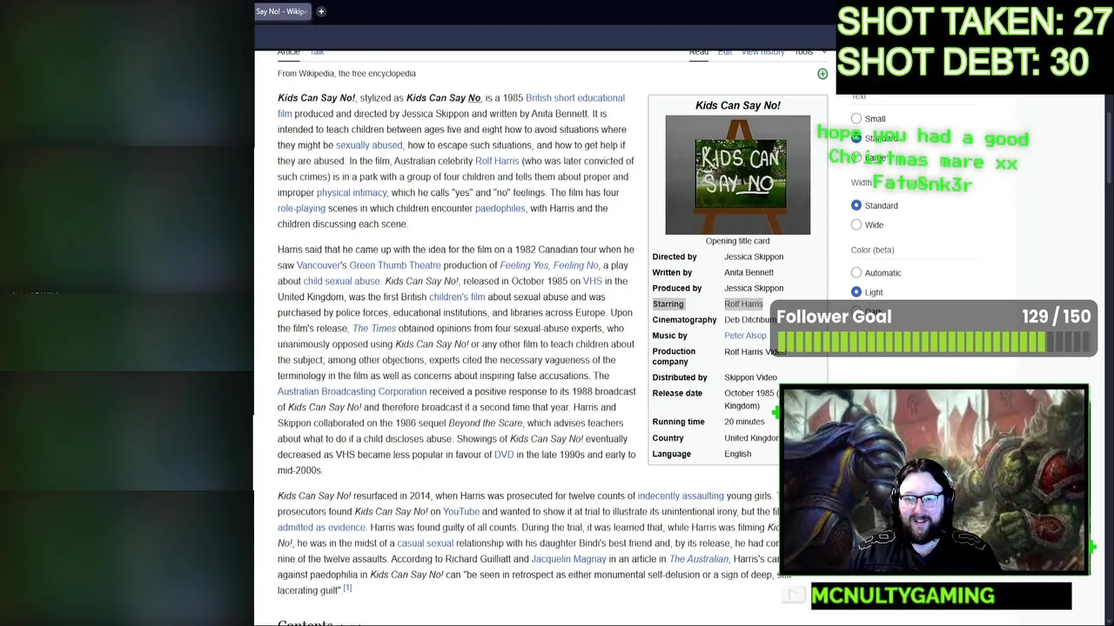Follow the 'Rolf Harris' link in intro
Image resolution: width=1114 pixels, height=626 pixels.
497,161
